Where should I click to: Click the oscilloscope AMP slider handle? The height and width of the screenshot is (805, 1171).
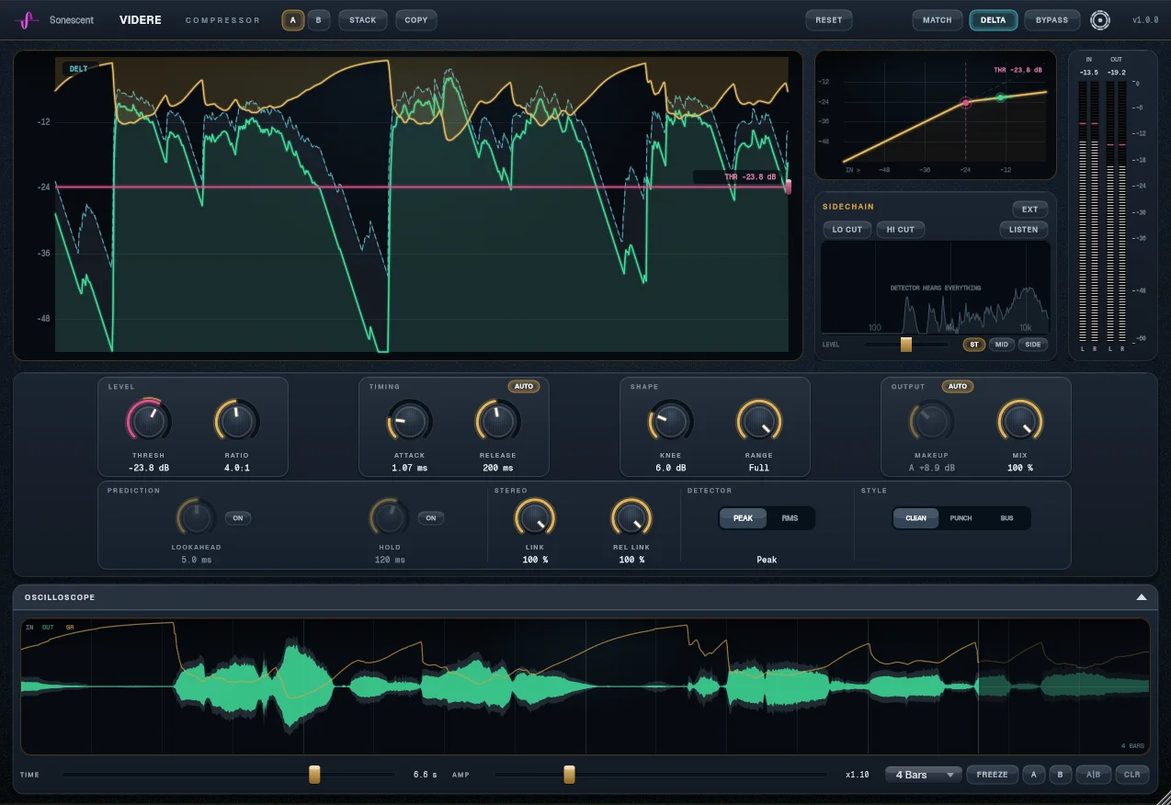point(569,775)
